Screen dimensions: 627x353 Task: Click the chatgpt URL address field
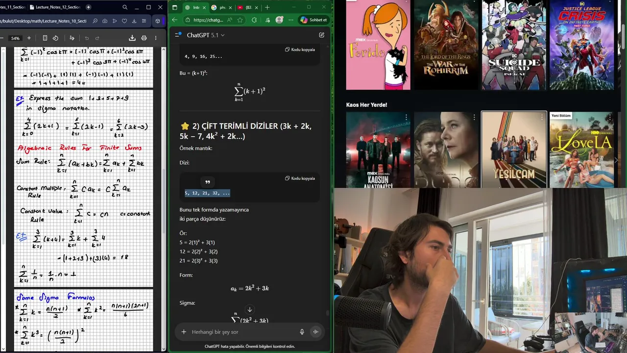click(x=208, y=20)
